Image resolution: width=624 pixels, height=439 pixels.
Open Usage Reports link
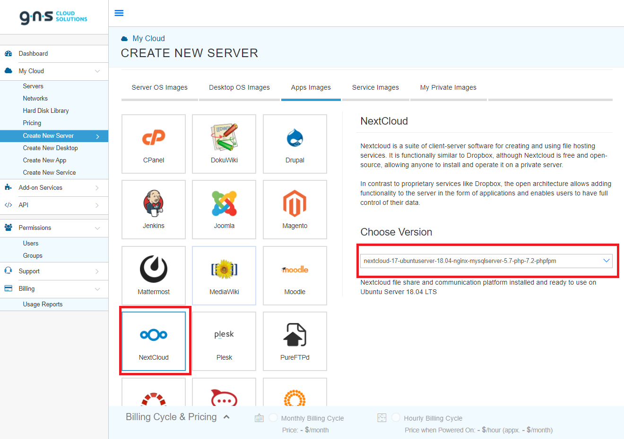pyautogui.click(x=43, y=304)
